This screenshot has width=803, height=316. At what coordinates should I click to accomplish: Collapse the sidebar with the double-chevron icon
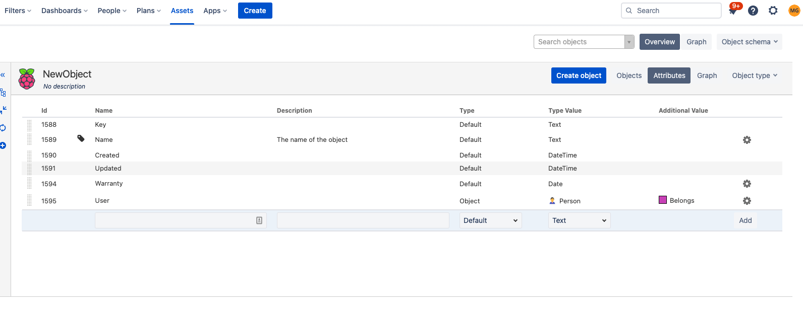[x=3, y=75]
